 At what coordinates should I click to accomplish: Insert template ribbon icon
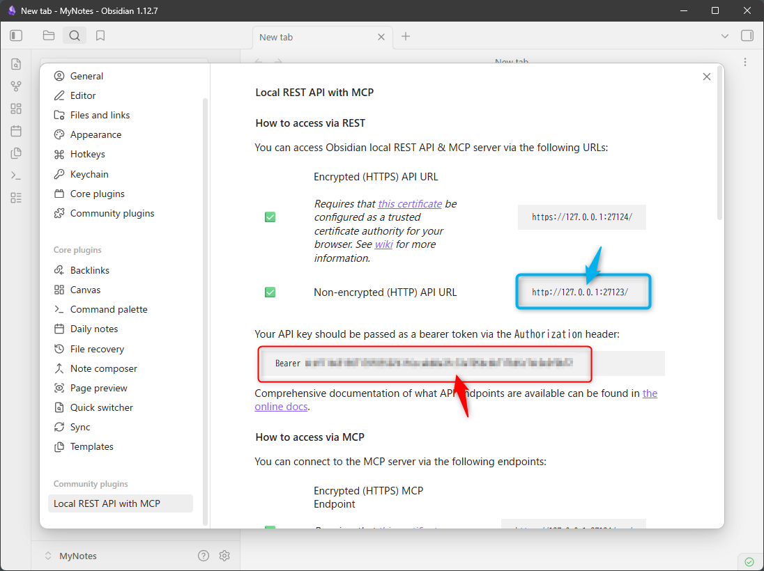16,153
